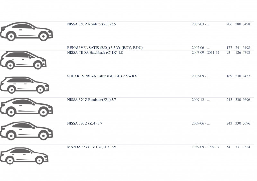Screen dimensions: 257x181
Task: Click the 206 power value for 350 Z
Action: pos(229,24)
